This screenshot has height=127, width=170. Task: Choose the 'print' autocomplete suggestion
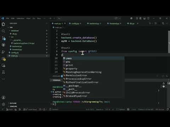point(93,65)
